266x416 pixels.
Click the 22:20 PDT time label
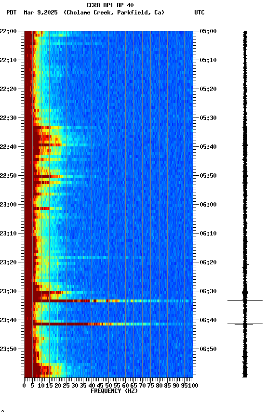(8, 89)
